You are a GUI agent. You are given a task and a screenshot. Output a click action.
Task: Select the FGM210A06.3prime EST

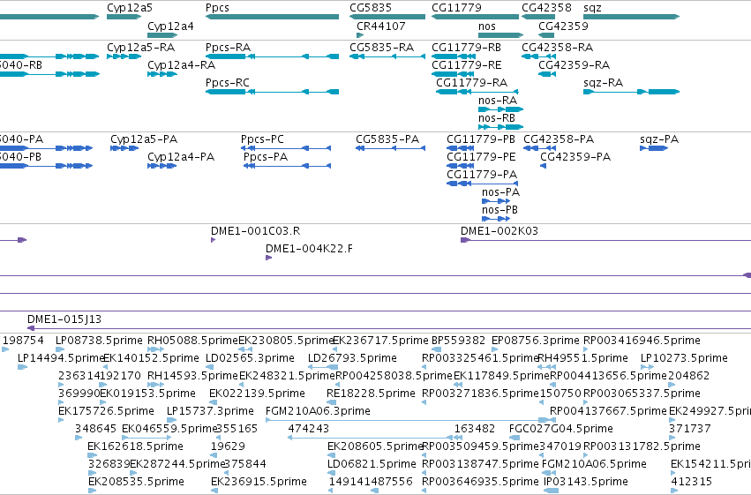point(407,420)
